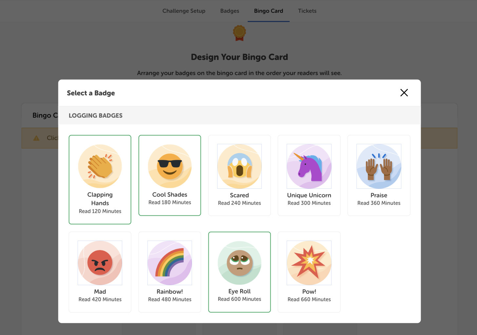Click the LOGGING BADGES section header
This screenshot has width=477, height=335.
pyautogui.click(x=95, y=115)
